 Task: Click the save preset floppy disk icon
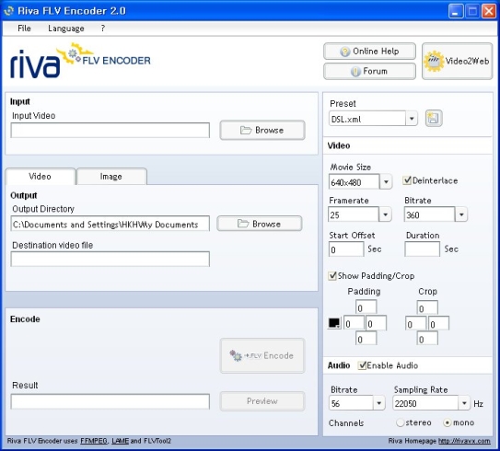pos(434,118)
